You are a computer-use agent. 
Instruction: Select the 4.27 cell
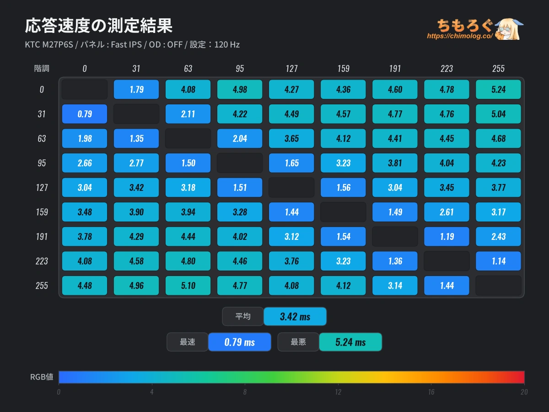291,89
